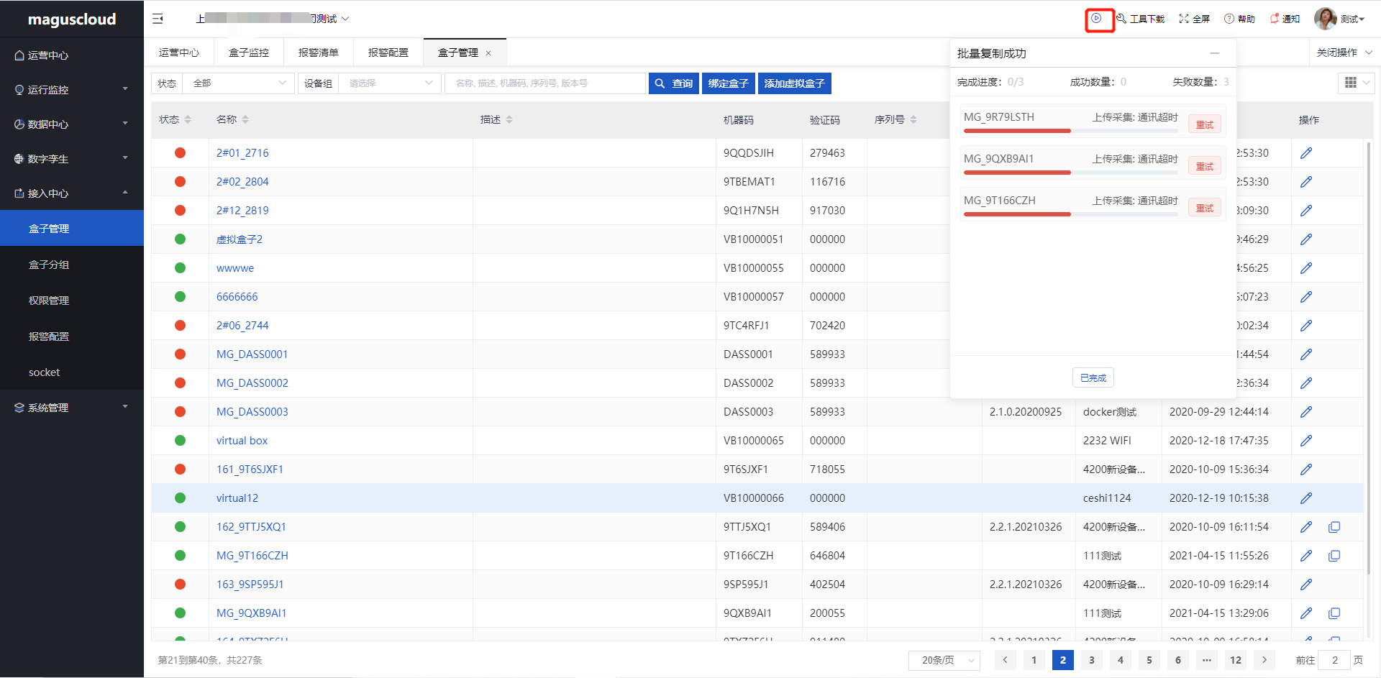Edit the 虚拟盒子2 row
Screen dimensions: 1381x678
pos(1306,239)
